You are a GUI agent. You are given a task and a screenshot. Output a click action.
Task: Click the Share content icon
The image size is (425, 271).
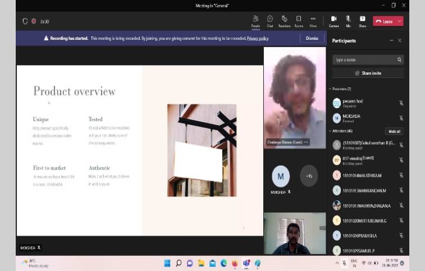[362, 20]
